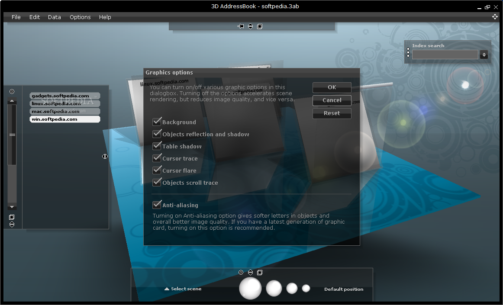Select gadgets.softpedia.com in the list
The image size is (503, 305).
[65, 96]
